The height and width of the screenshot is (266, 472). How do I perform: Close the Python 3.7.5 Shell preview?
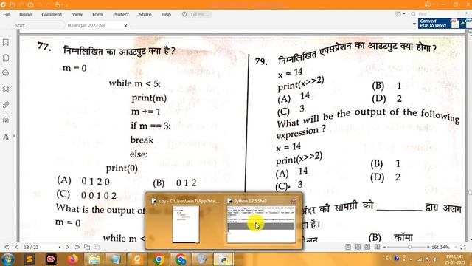click(294, 201)
